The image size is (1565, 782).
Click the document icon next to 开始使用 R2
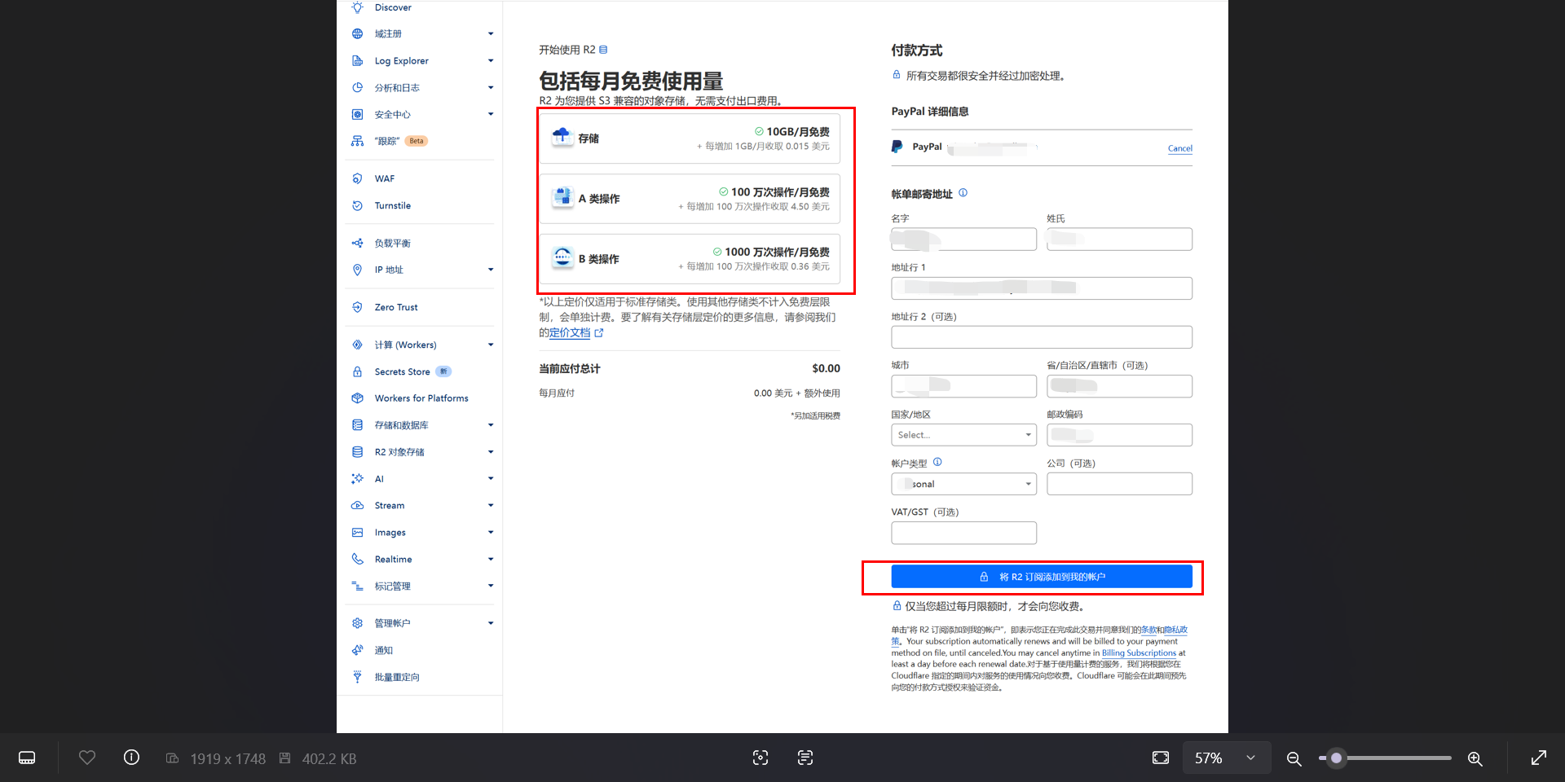coord(603,50)
